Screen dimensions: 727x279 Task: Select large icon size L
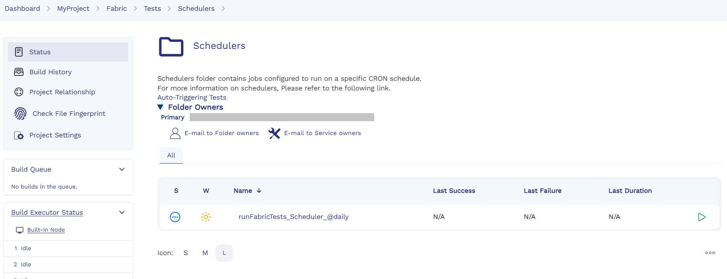224,253
